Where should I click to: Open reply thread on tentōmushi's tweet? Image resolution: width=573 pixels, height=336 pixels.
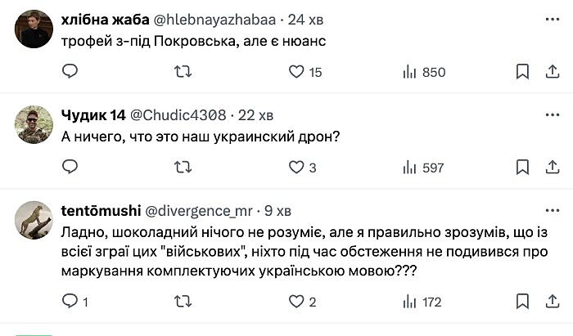point(70,302)
